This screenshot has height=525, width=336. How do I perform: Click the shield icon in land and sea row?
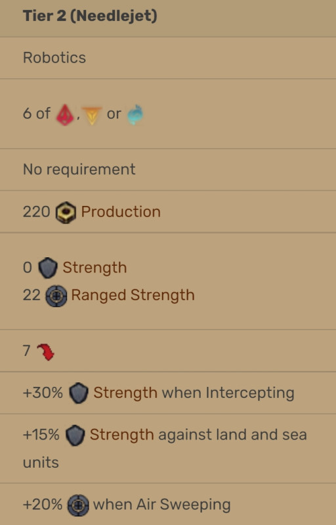(75, 436)
